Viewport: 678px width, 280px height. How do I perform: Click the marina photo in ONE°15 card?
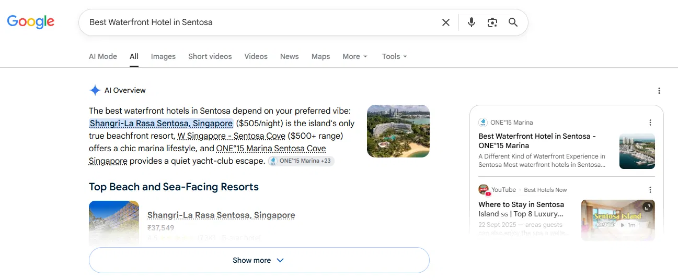coord(637,151)
